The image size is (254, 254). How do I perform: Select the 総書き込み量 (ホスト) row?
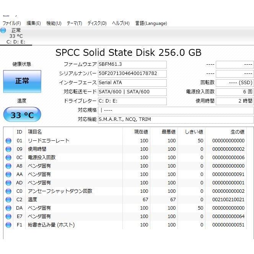tap(125, 225)
